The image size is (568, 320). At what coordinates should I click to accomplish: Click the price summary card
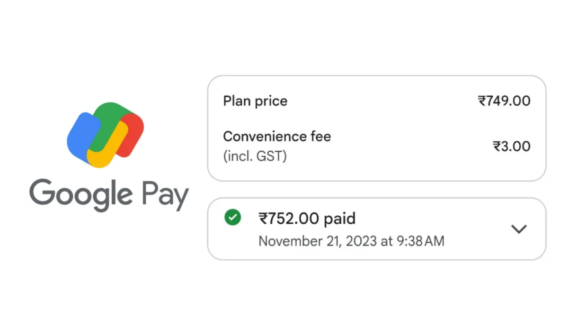376,127
